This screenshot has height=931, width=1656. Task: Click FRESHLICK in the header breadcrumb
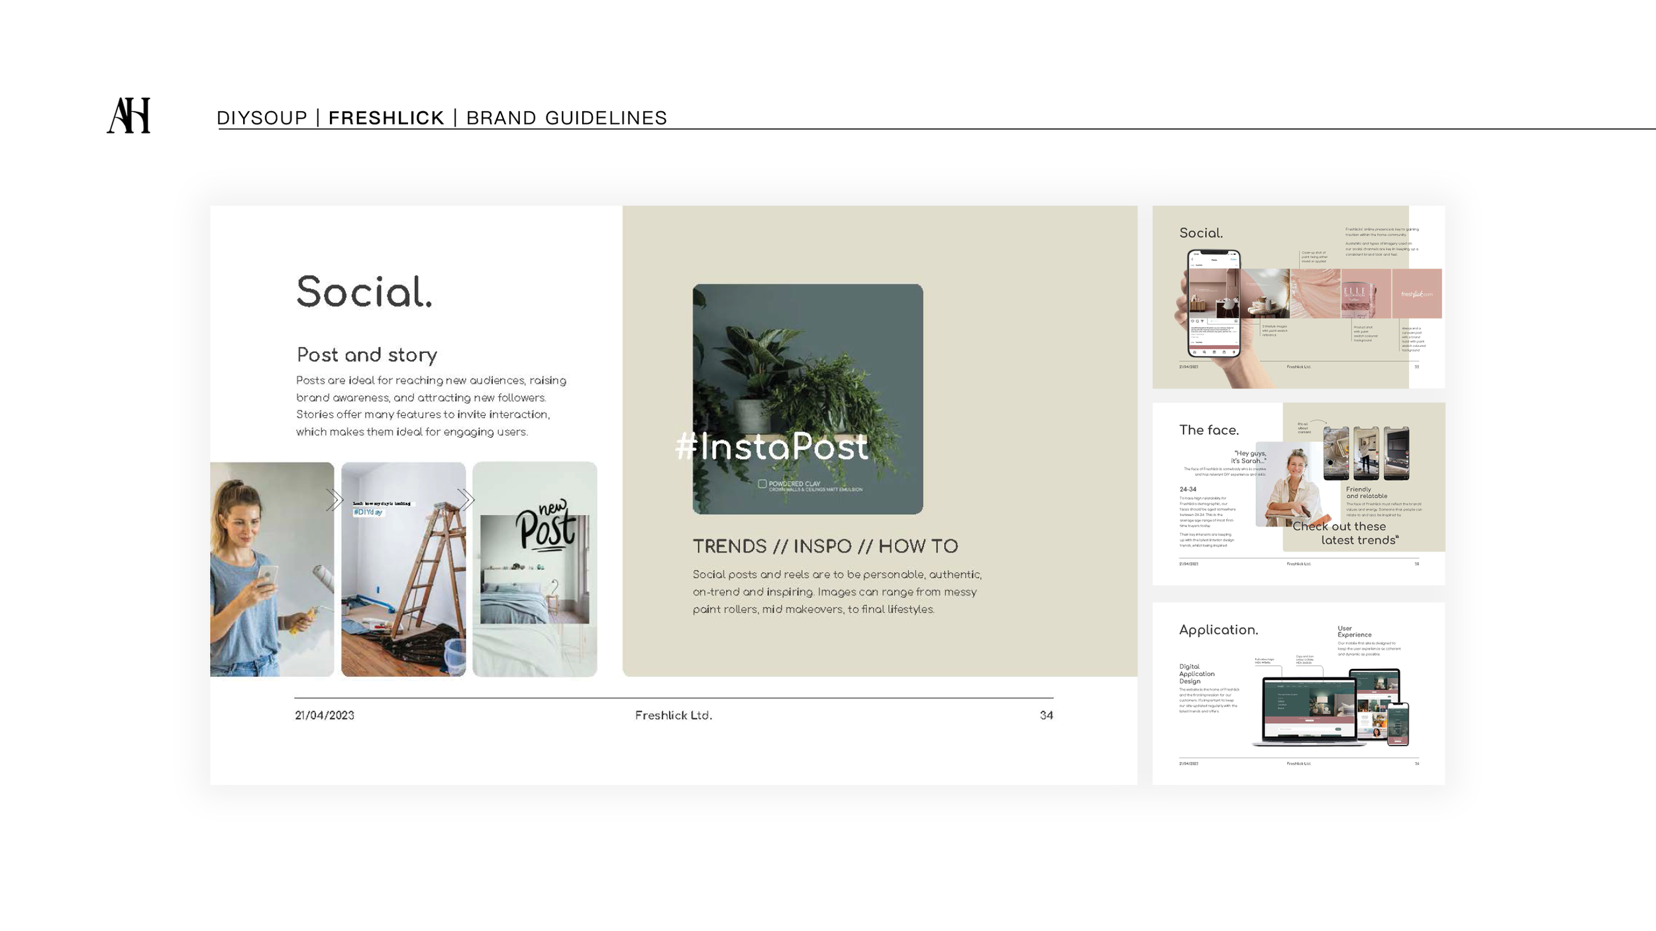coord(386,118)
